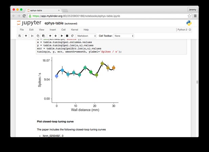Click the red macOS close window button

click(x=14, y=9)
